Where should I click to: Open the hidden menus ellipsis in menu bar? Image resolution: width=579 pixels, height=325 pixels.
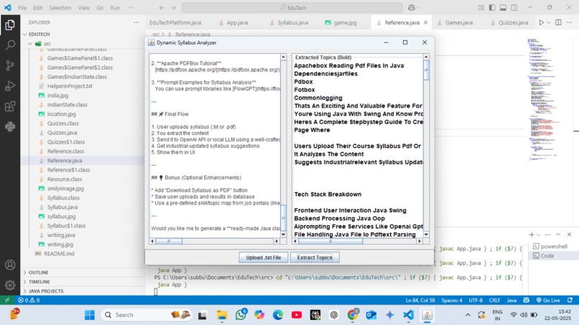click(x=131, y=8)
